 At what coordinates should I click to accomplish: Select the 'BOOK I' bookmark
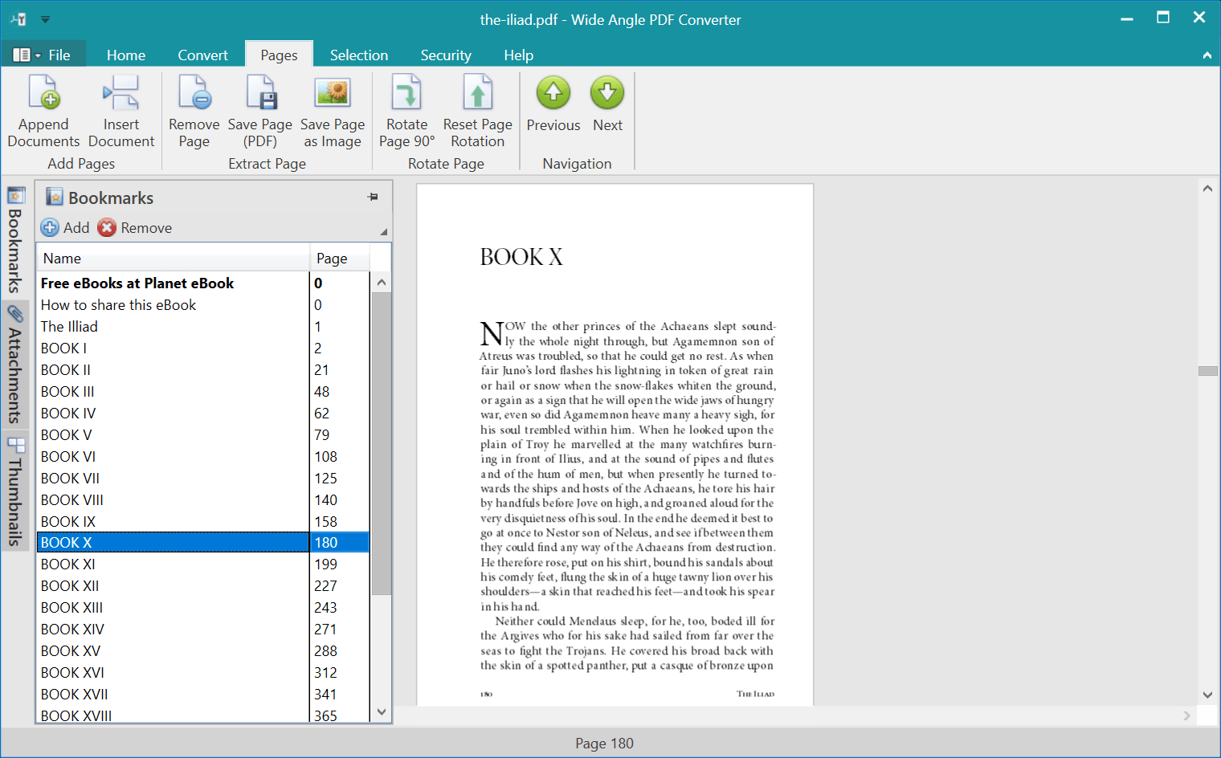pyautogui.click(x=174, y=348)
